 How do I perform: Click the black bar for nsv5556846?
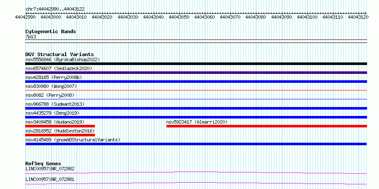pyautogui.click(x=196, y=64)
